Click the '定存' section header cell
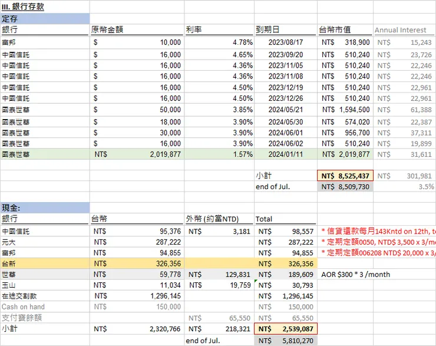This screenshot has height=346, width=436. 45,19
